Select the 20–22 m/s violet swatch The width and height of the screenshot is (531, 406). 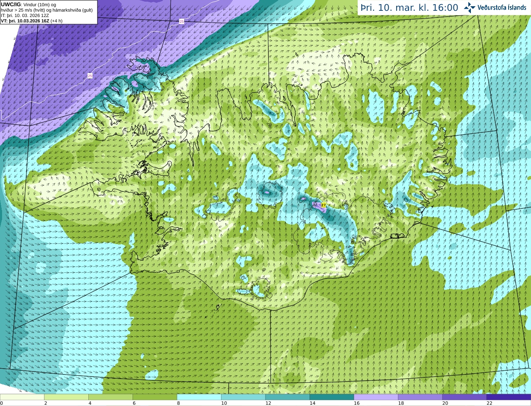(465, 397)
